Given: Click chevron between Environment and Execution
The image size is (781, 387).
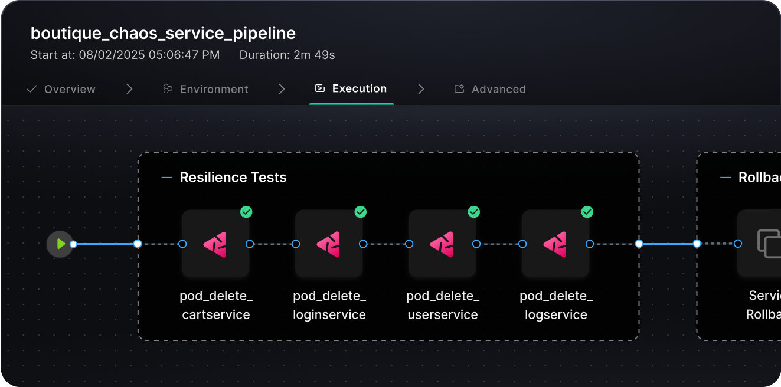Looking at the screenshot, I should 282,89.
